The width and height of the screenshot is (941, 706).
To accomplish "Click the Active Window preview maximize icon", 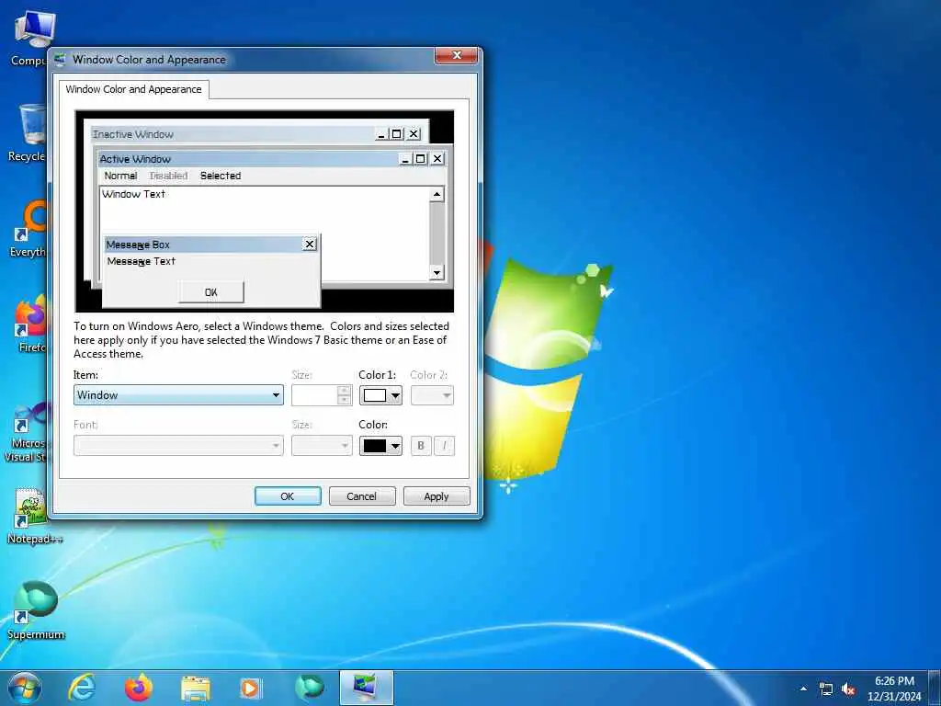I will [x=421, y=159].
